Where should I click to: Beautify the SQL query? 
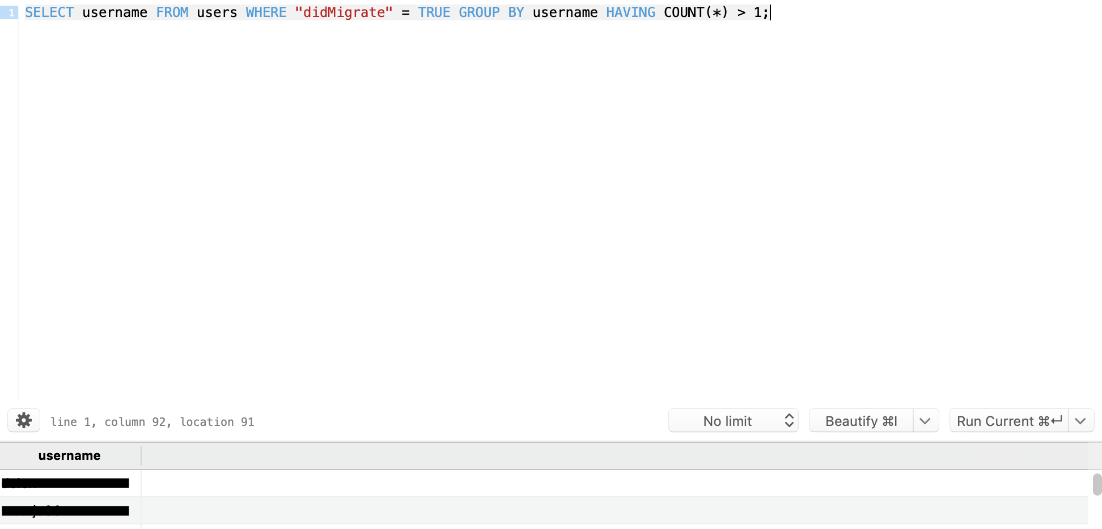pyautogui.click(x=859, y=420)
